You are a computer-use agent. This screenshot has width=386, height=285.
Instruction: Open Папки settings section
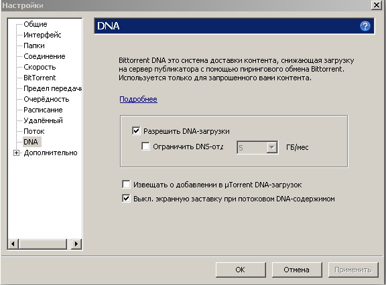[x=34, y=45]
